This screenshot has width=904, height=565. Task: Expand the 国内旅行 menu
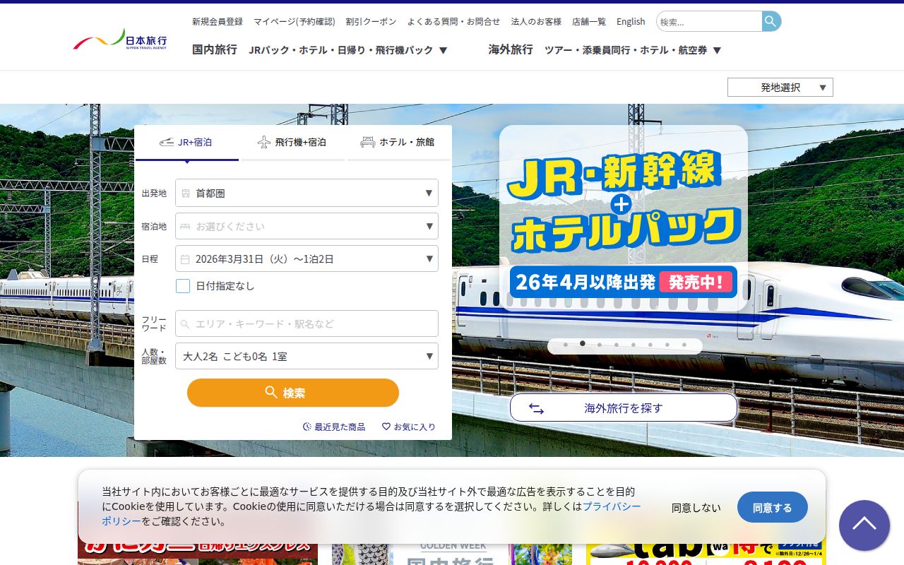point(215,49)
